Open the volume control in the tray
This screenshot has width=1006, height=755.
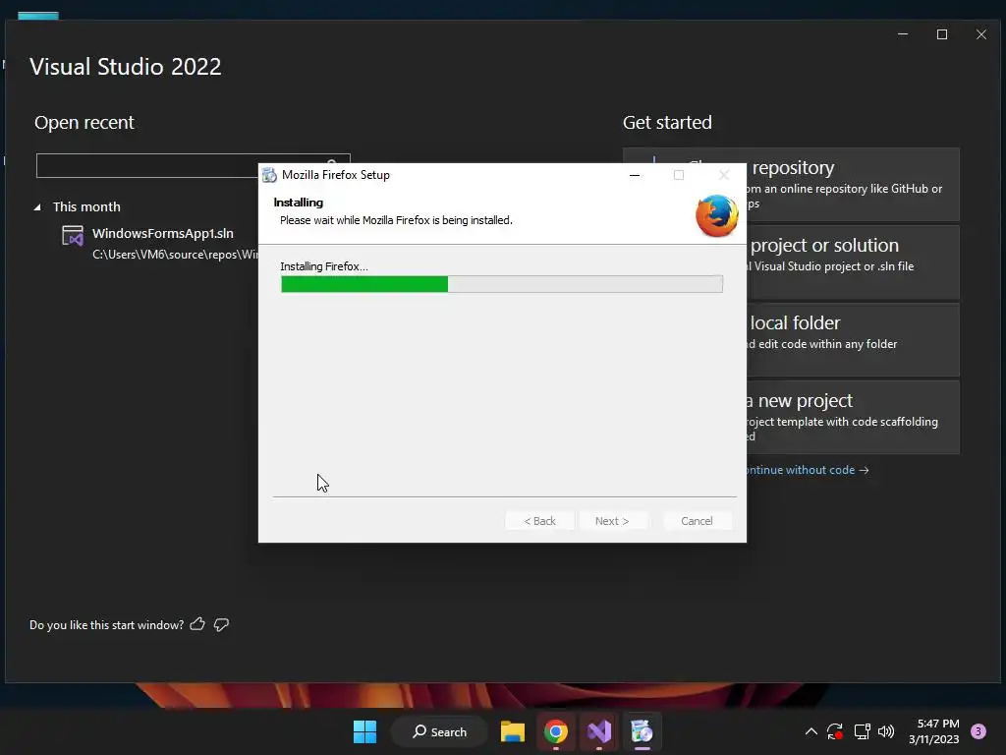pos(886,731)
